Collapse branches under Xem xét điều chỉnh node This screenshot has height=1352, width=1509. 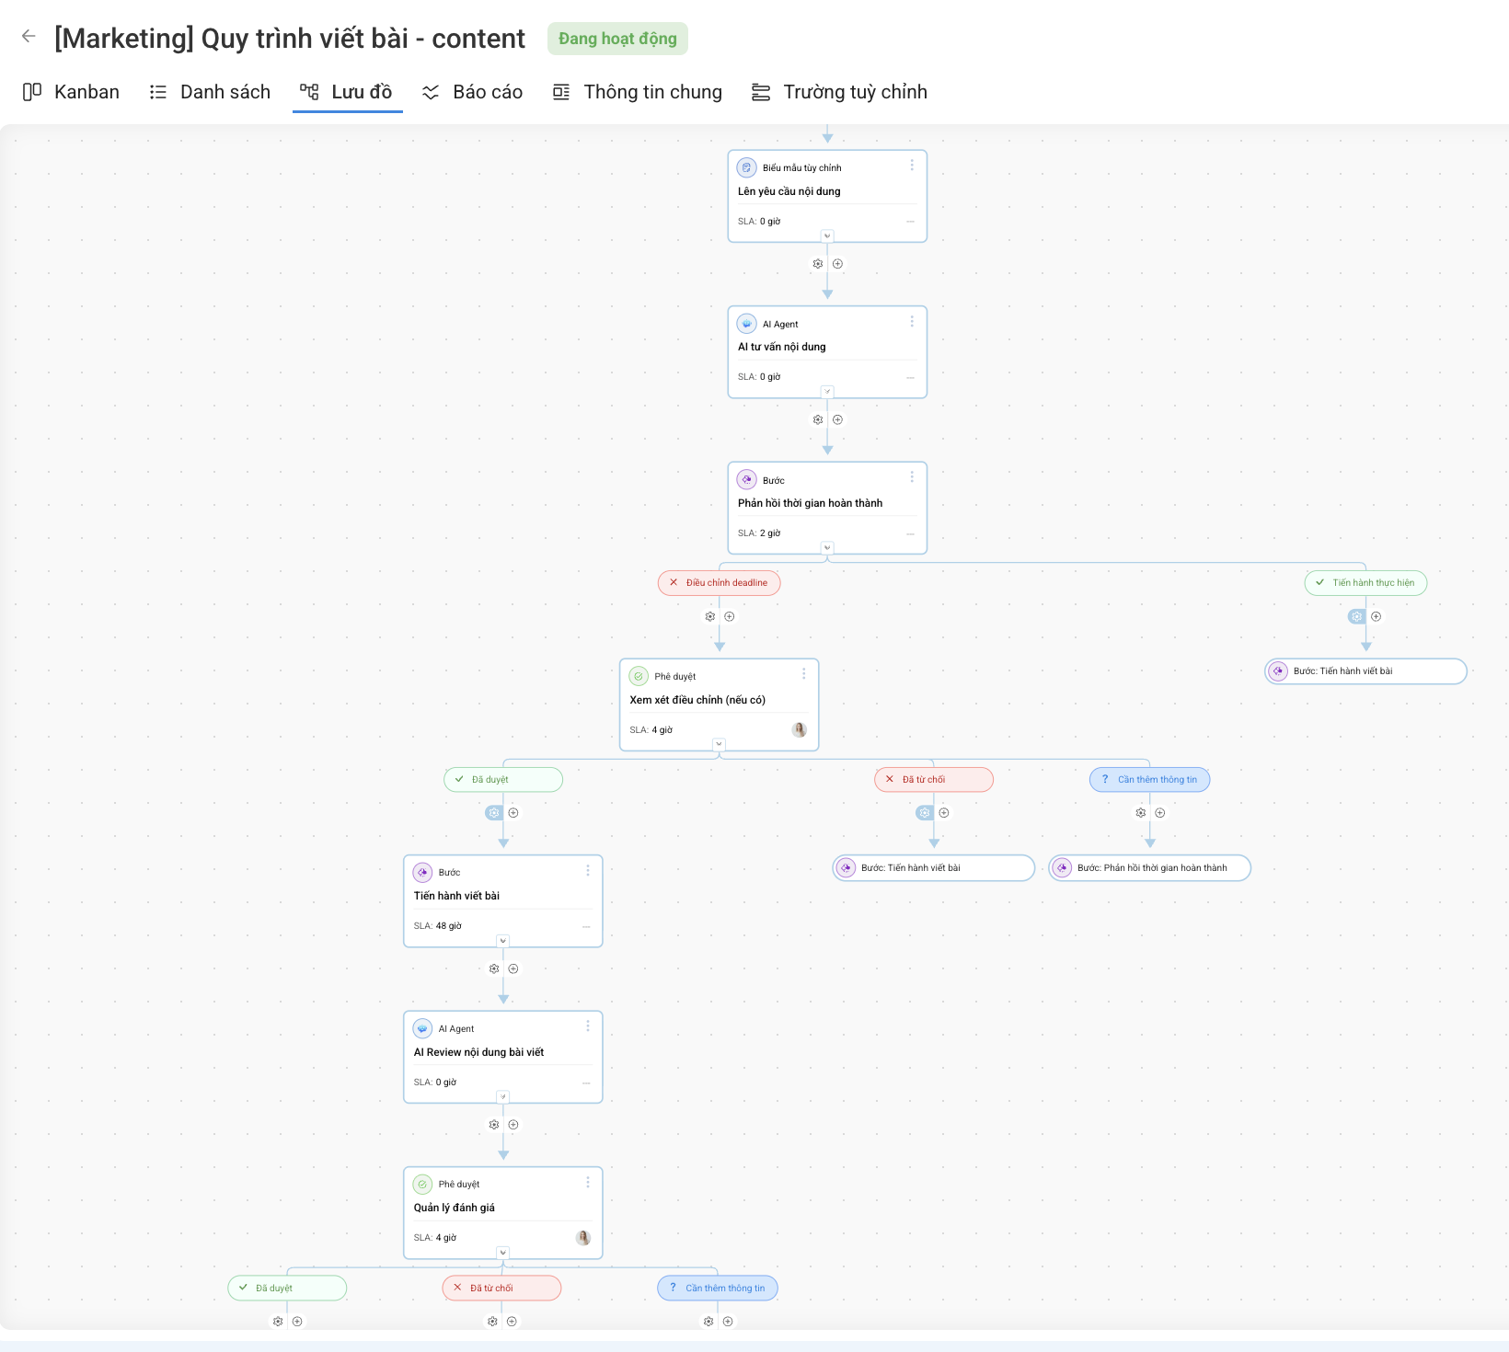pyautogui.click(x=719, y=745)
